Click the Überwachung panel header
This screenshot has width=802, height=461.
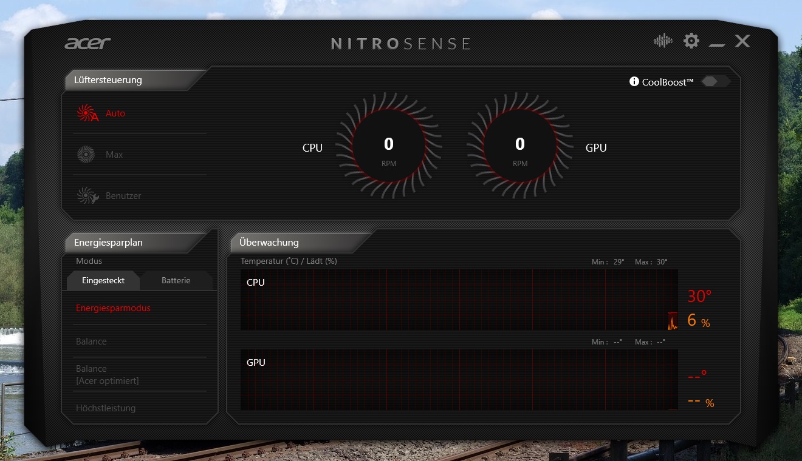pyautogui.click(x=301, y=243)
